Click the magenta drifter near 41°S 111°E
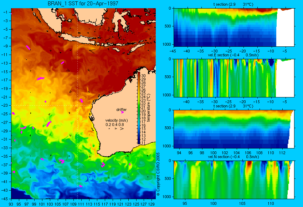The width and height of the screenshot is (303, 207). coord(81,186)
